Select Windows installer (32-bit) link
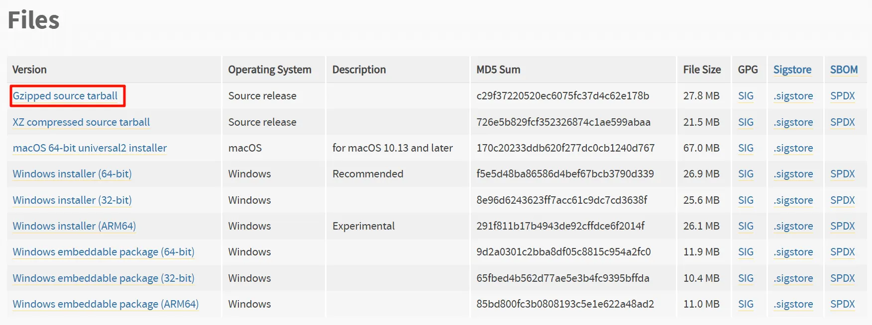The height and width of the screenshot is (325, 872). tap(72, 200)
